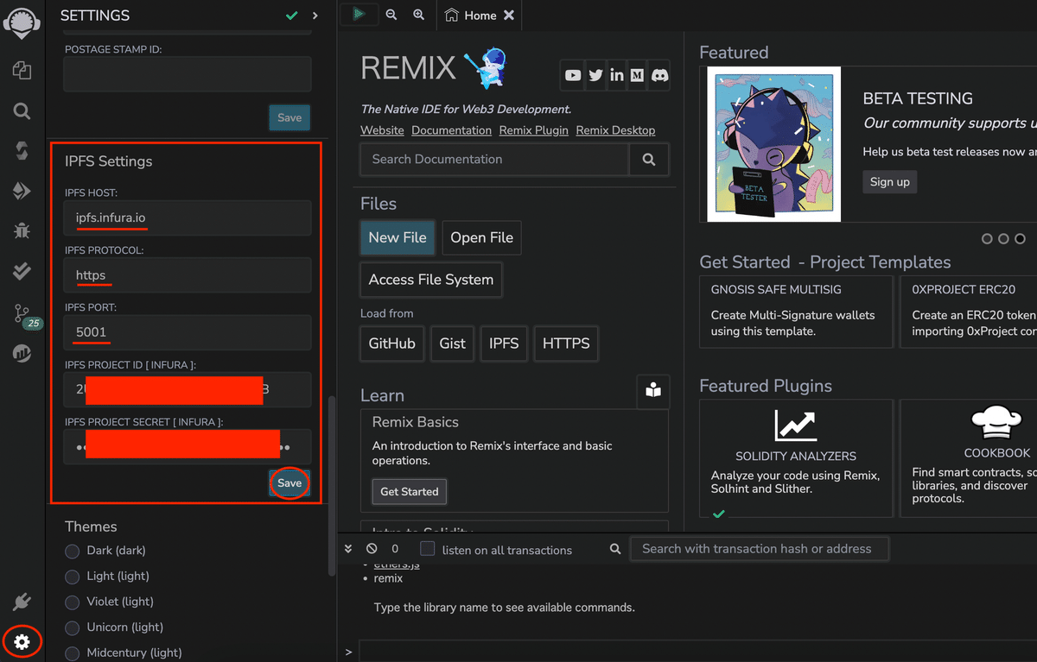Image resolution: width=1037 pixels, height=662 pixels.
Task: Focus the IPFS Protocol field
Action: [x=188, y=275]
